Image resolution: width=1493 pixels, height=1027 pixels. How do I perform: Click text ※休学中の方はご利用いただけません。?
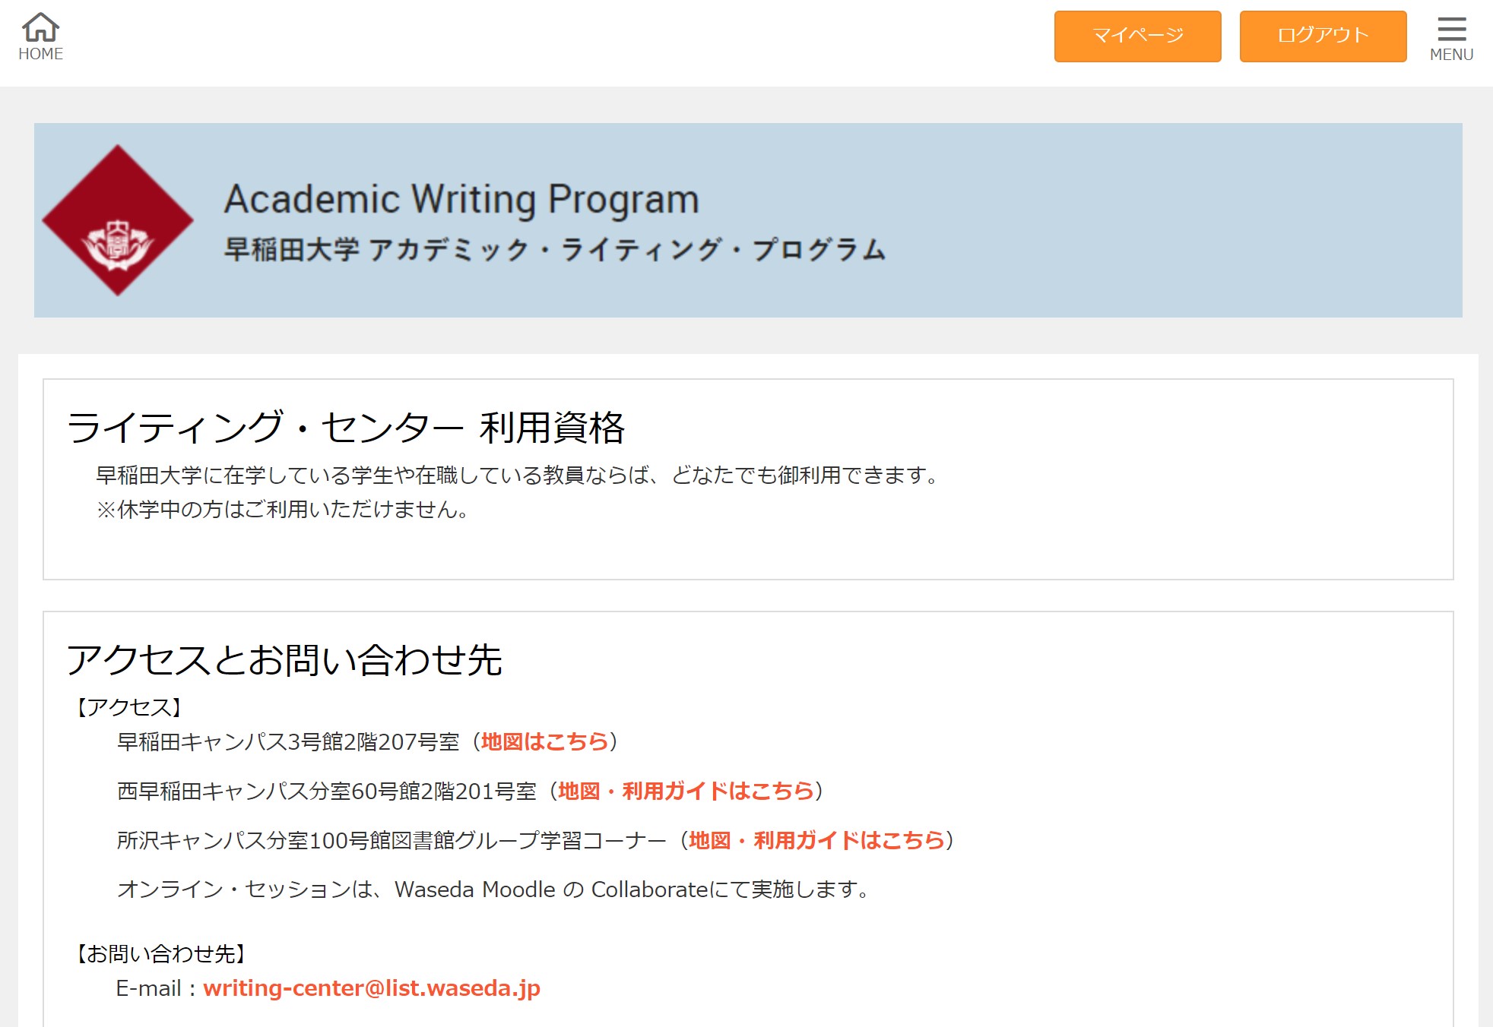click(283, 509)
